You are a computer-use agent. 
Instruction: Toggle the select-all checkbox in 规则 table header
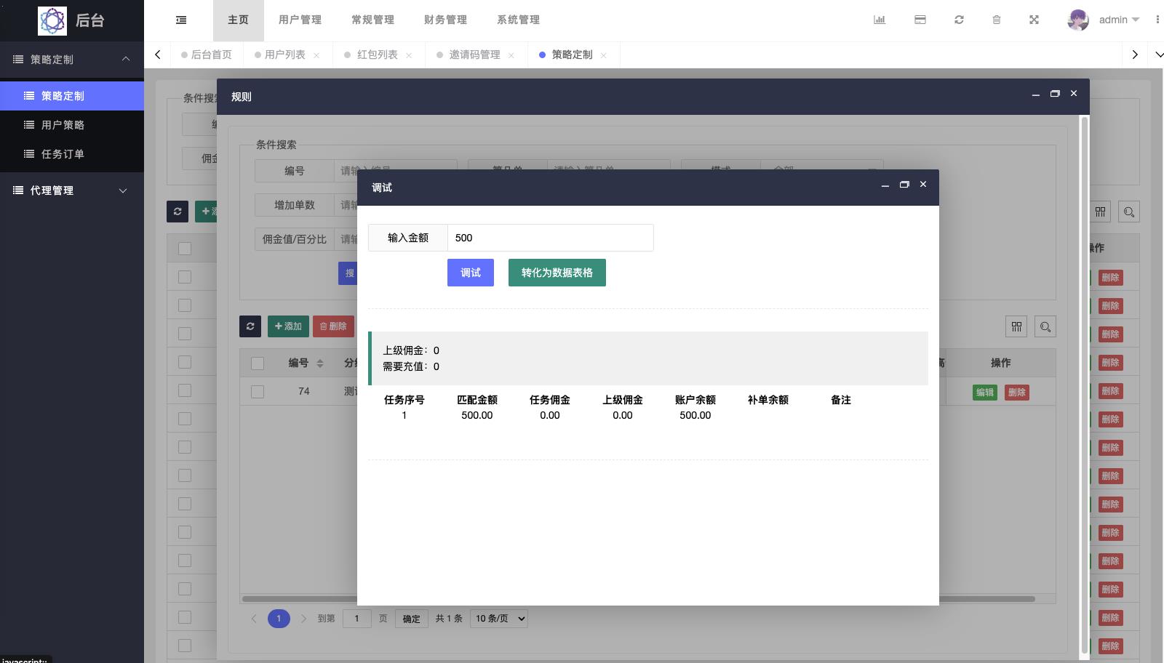tap(258, 363)
